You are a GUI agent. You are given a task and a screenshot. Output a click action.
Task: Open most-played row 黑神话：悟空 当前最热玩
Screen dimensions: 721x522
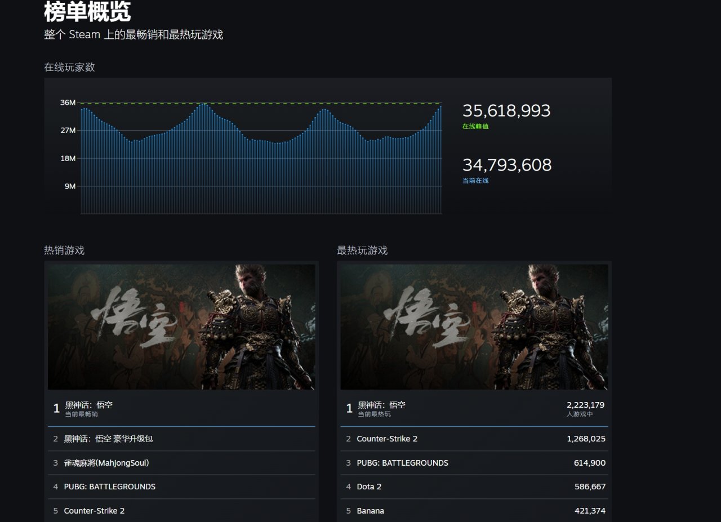coord(474,408)
